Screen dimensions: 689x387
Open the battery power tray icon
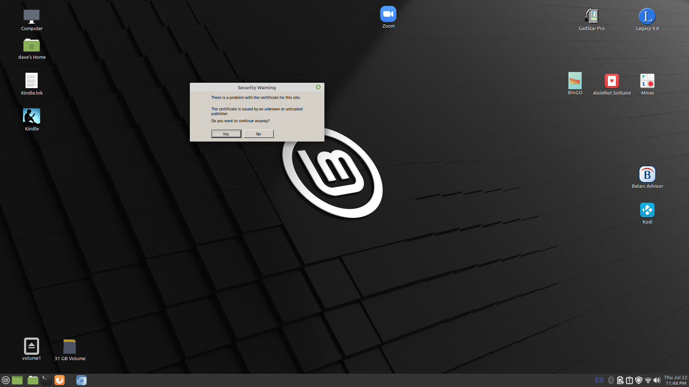pos(620,380)
